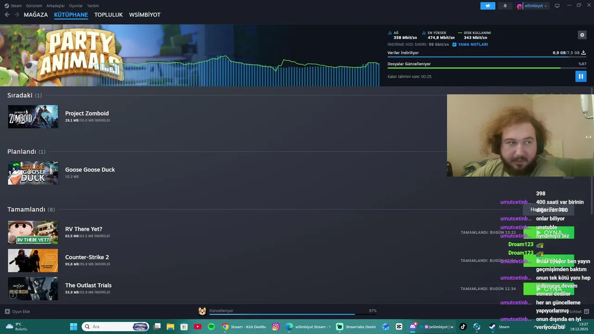594x334 pixels.
Task: Open the YAMA NOTLARI link
Action: (x=470, y=45)
